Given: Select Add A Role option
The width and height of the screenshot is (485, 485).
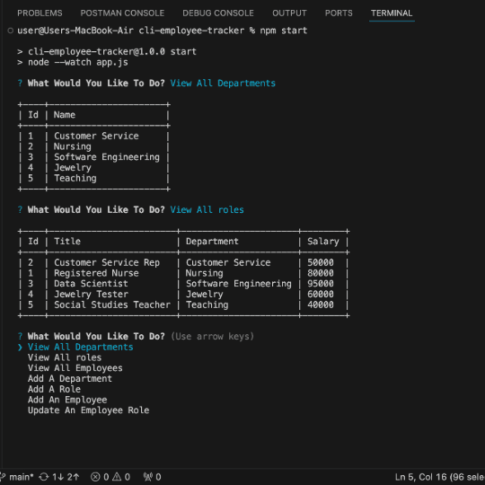Looking at the screenshot, I should coord(54,389).
